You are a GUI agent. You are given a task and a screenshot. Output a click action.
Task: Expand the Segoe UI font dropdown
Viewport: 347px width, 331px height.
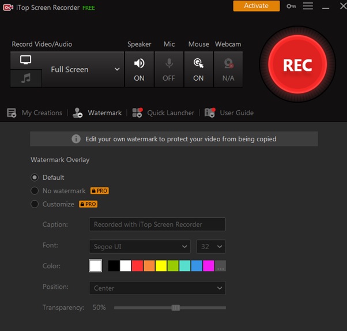(139, 246)
